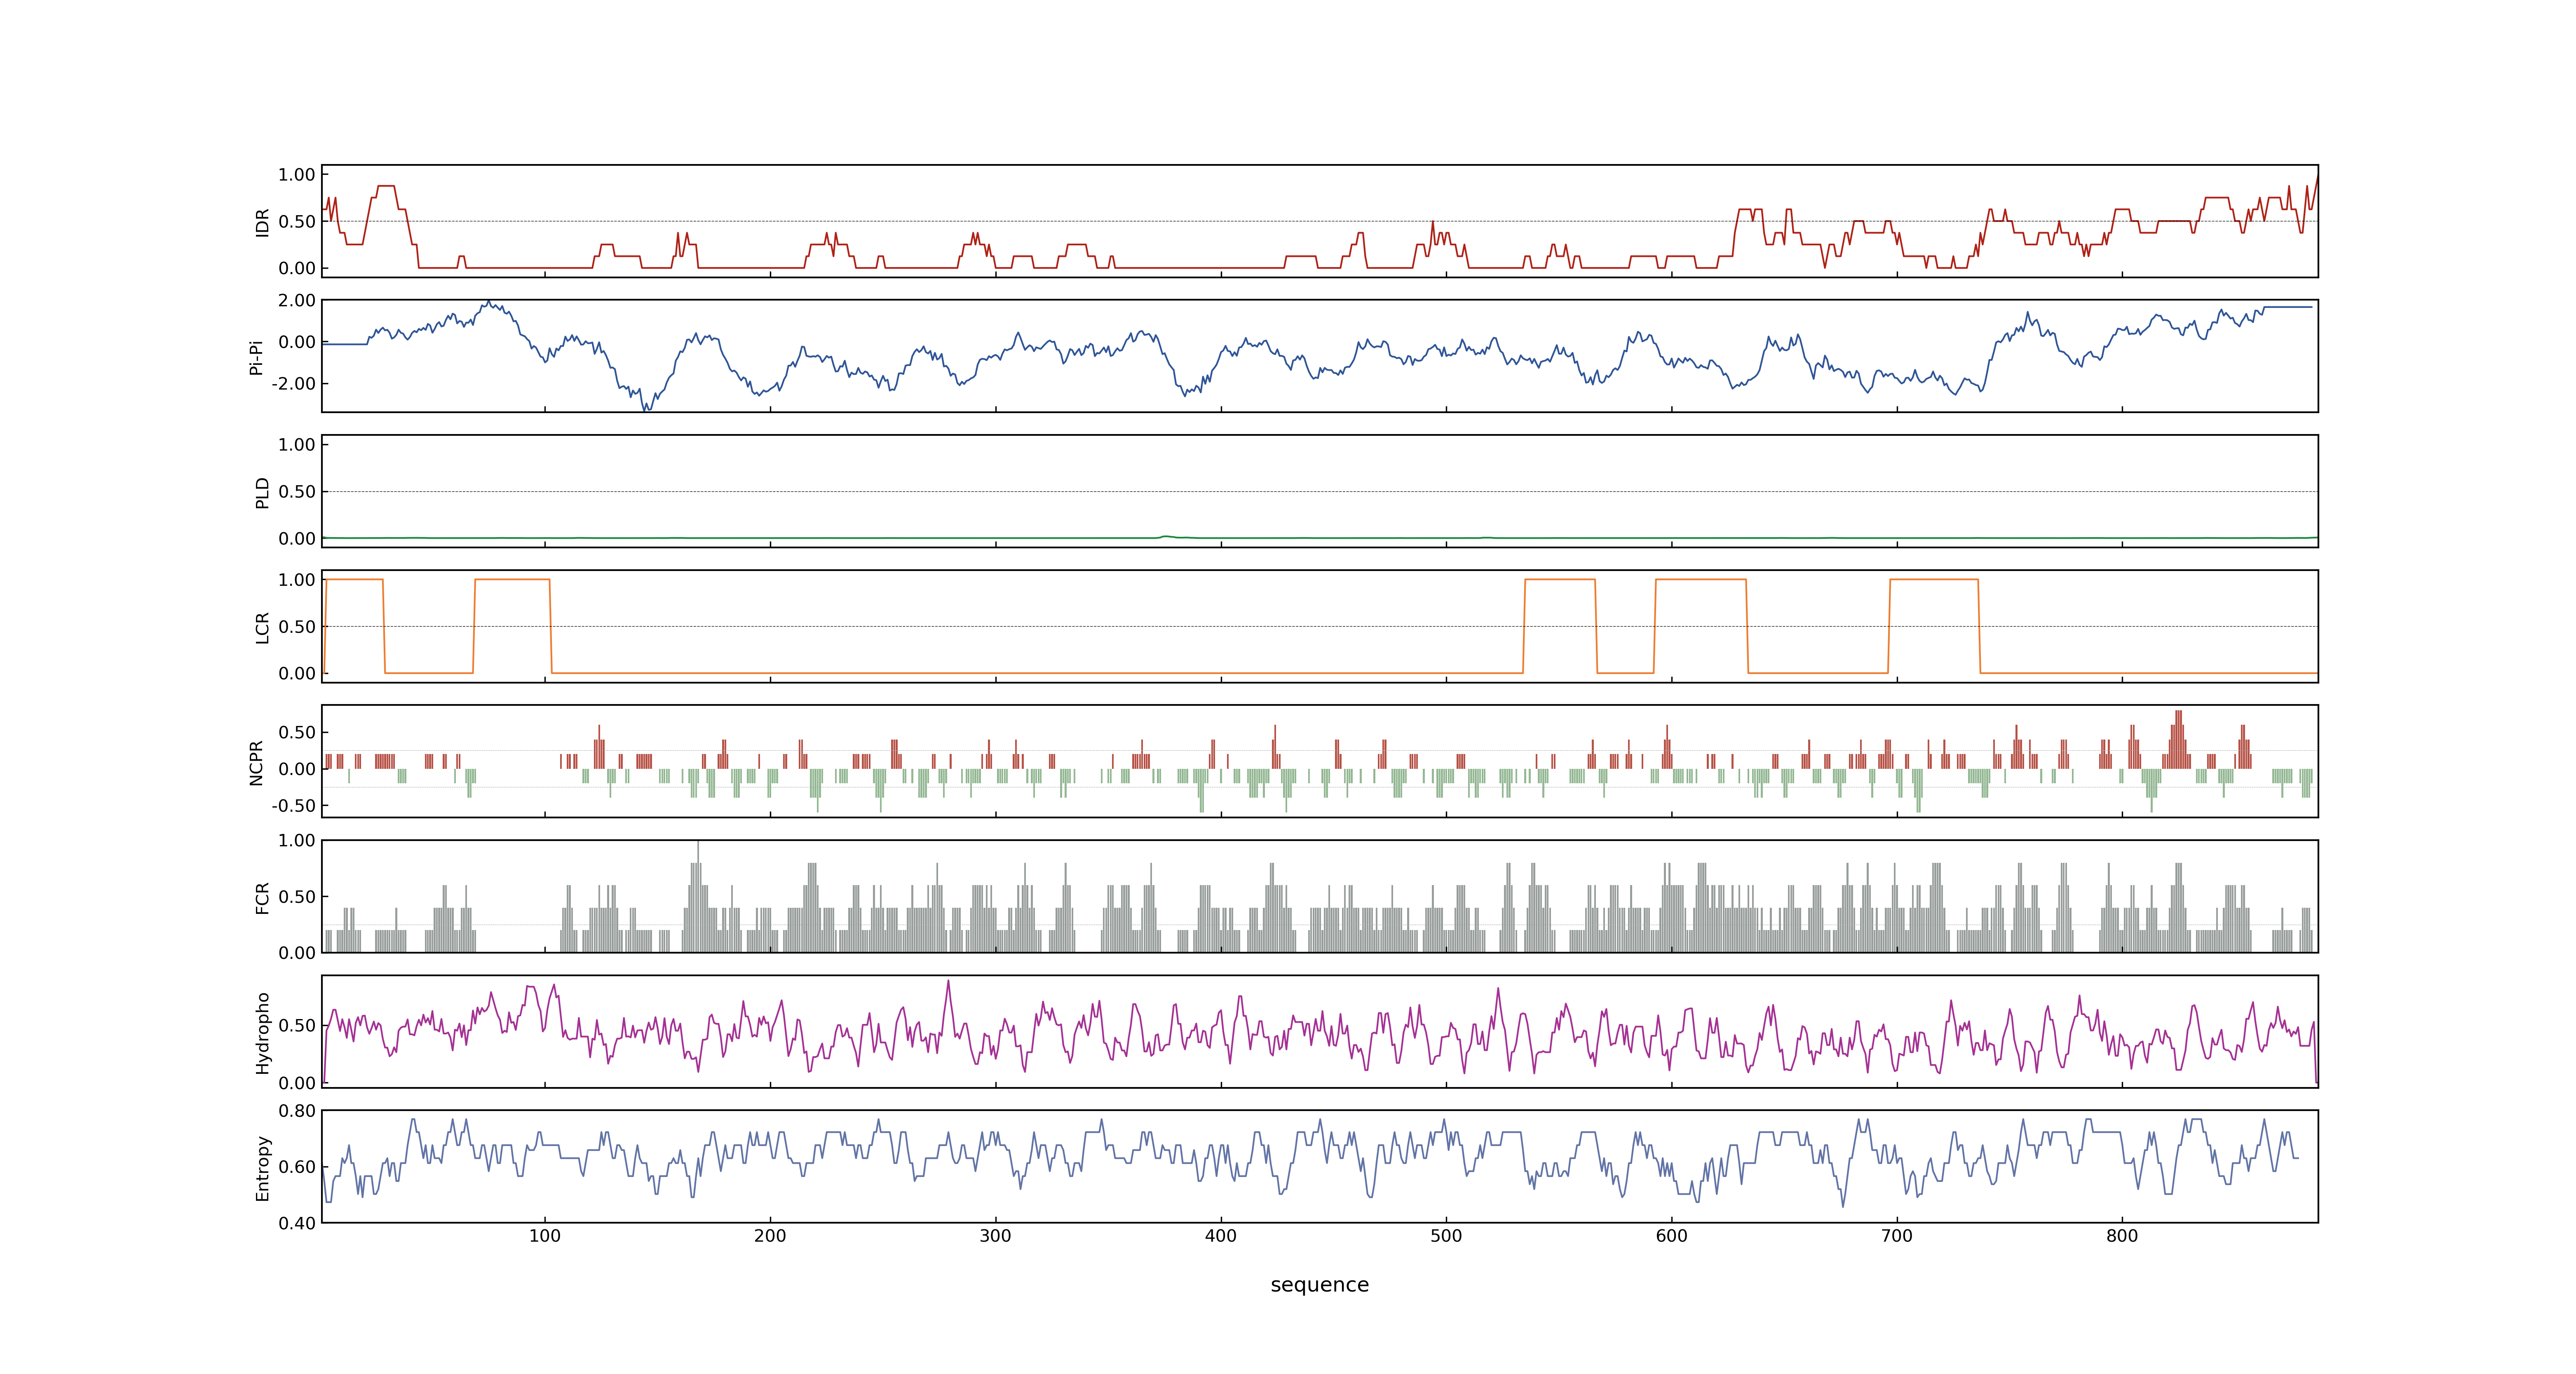
Task: Select the 100 x-axis tick label
Action: (545, 1236)
